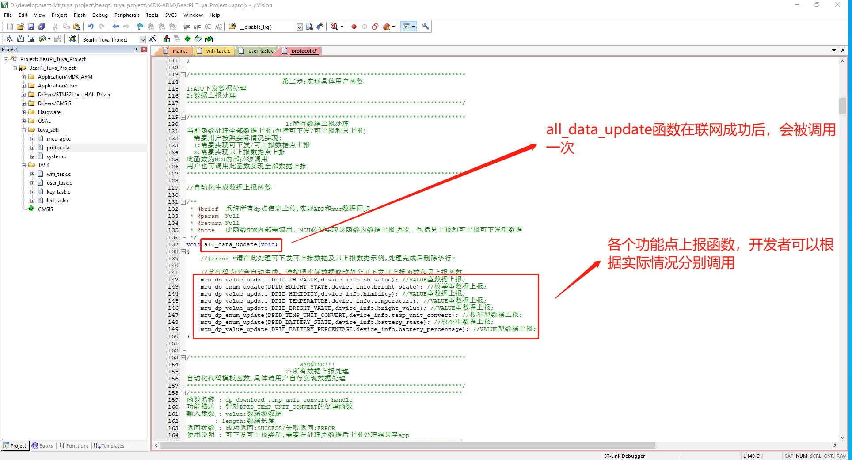Collapse the code fold at line 138
Image resolution: width=852 pixels, height=460 pixels.
pos(183,251)
